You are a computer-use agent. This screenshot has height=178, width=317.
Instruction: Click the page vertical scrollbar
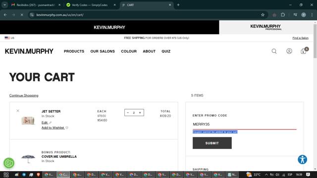coord(315,42)
